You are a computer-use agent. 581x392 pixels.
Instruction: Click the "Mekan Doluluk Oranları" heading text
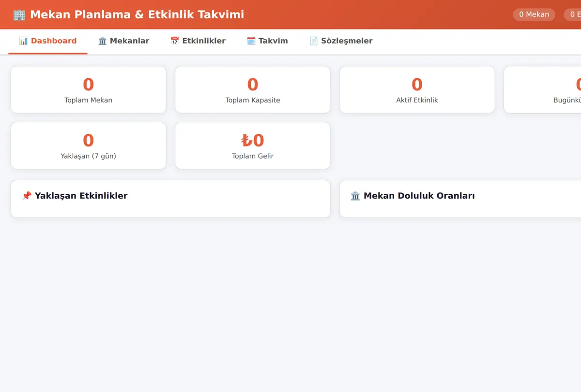point(419,196)
